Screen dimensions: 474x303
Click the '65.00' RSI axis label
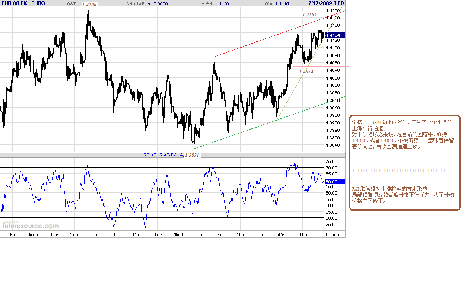[331, 174]
